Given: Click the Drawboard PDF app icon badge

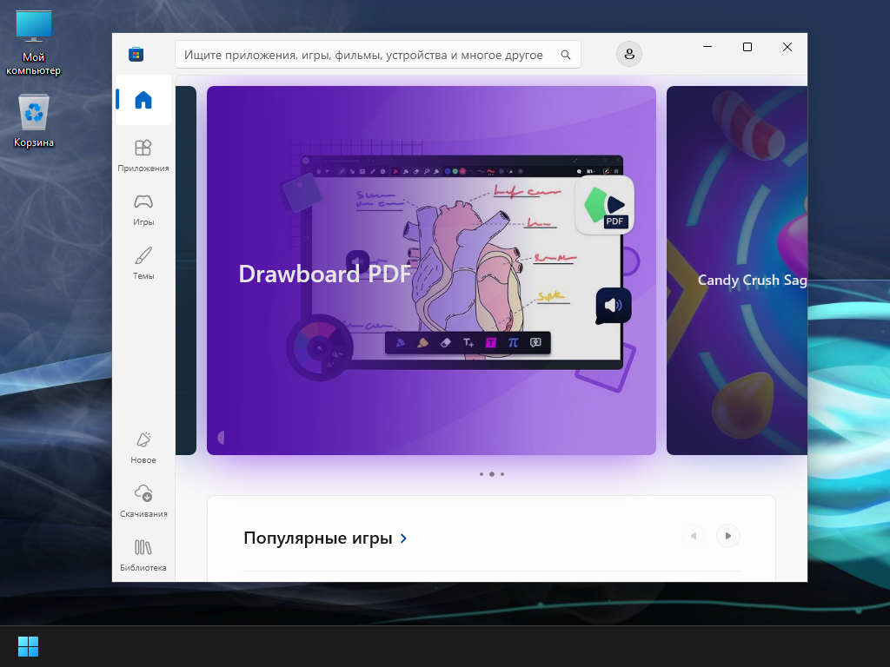Looking at the screenshot, I should pyautogui.click(x=605, y=205).
